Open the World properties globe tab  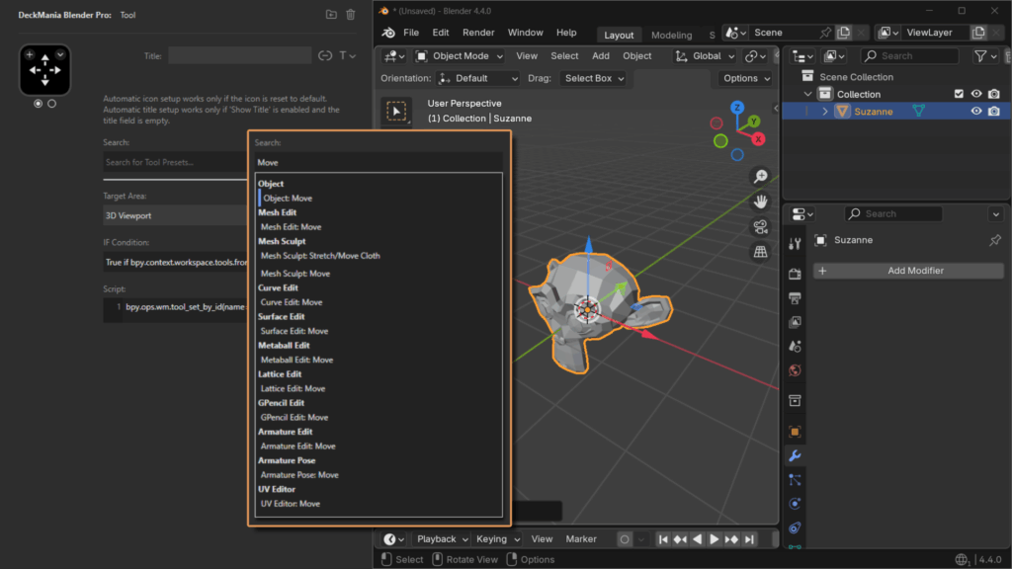795,370
